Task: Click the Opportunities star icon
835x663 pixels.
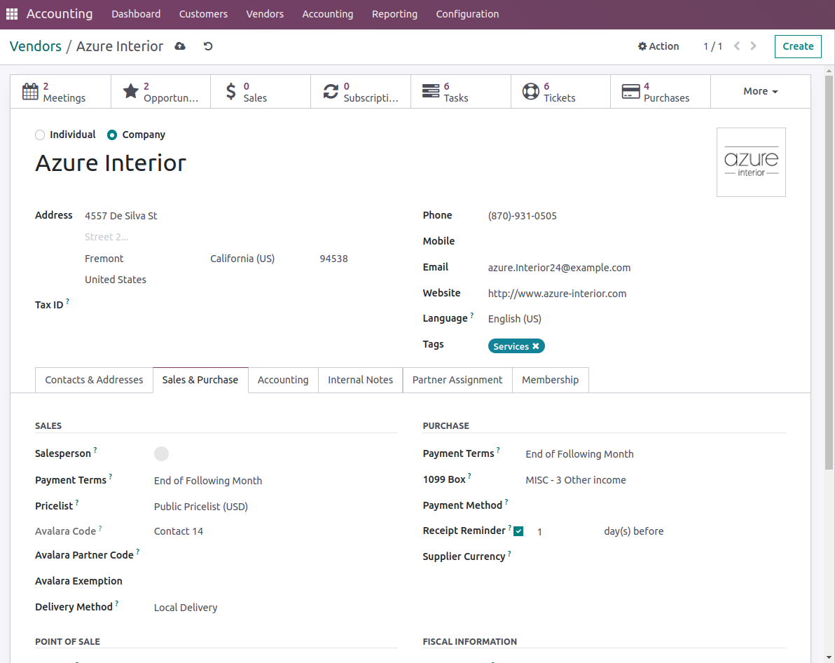Action: point(130,91)
